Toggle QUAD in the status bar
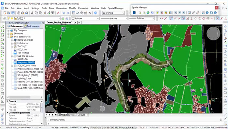 (182, 128)
